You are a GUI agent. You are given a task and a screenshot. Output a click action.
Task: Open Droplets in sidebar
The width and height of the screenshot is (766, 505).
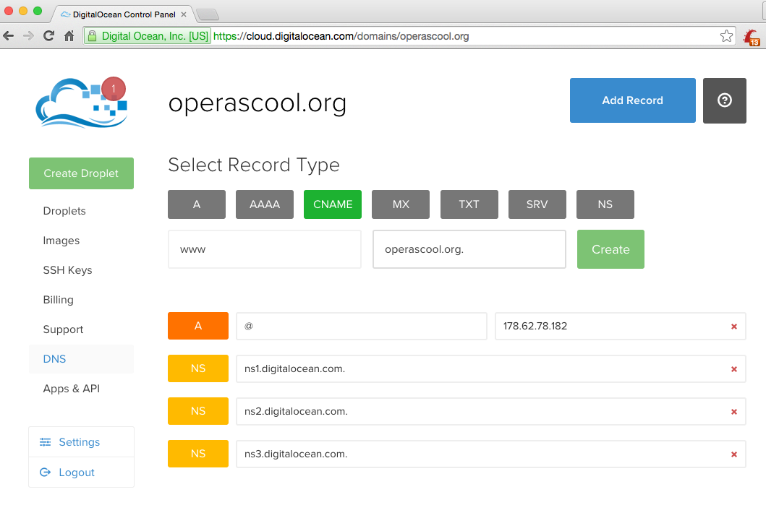(64, 211)
